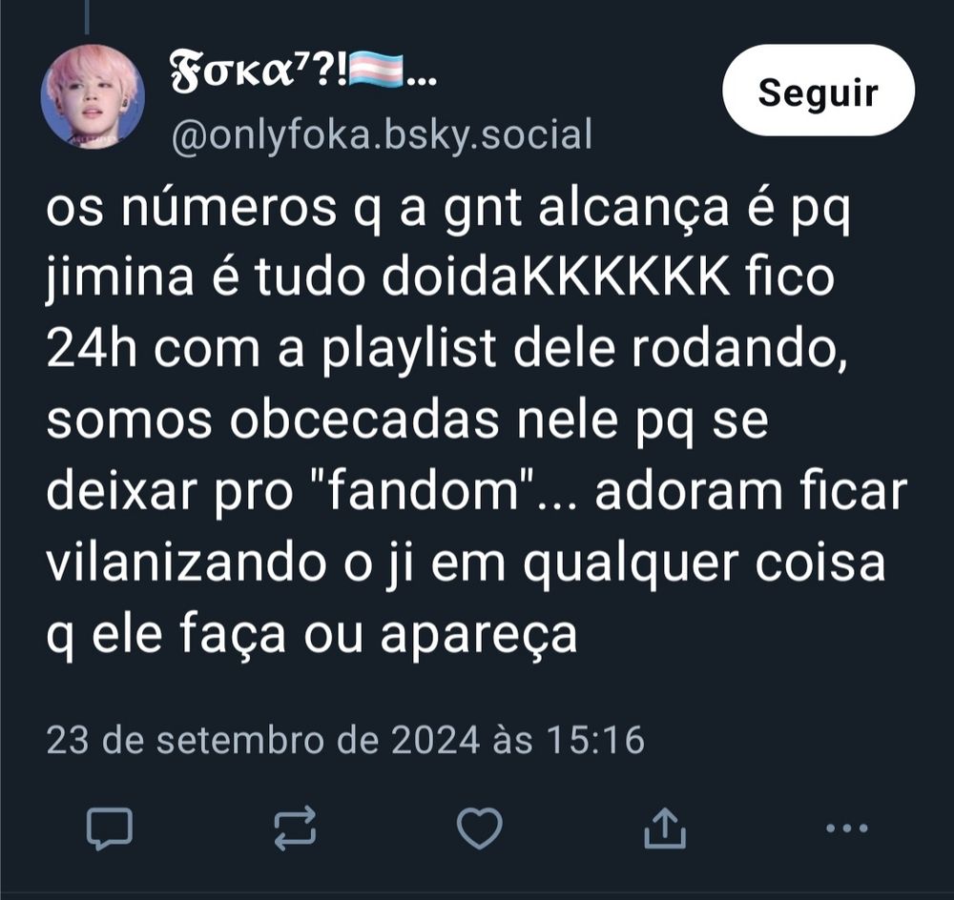The image size is (954, 900).
Task: Open the three-dot more options menu
Action: [846, 828]
